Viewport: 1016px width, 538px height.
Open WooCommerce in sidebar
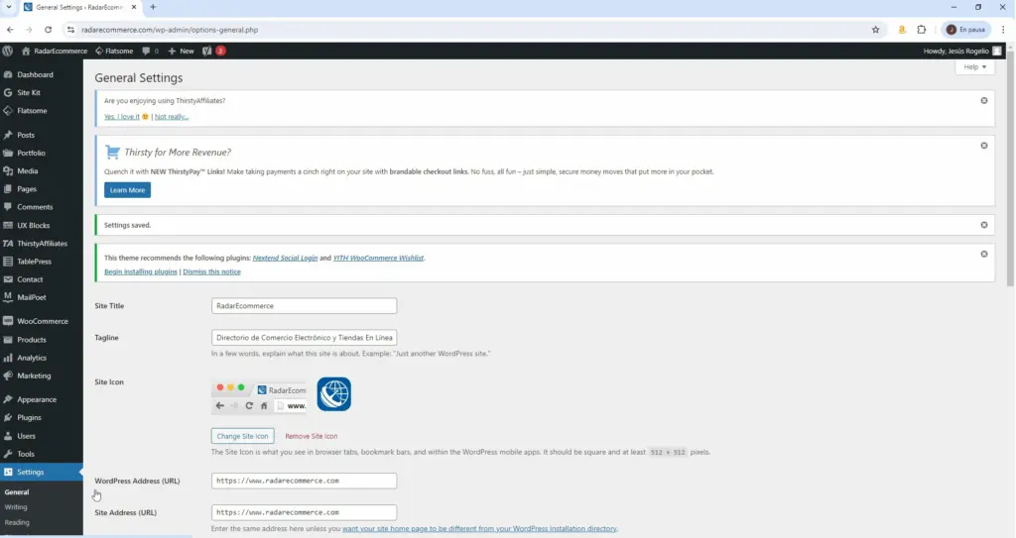pos(42,321)
